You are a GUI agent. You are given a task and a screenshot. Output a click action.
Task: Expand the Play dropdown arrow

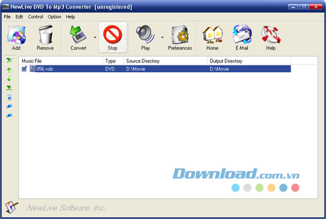coord(162,37)
